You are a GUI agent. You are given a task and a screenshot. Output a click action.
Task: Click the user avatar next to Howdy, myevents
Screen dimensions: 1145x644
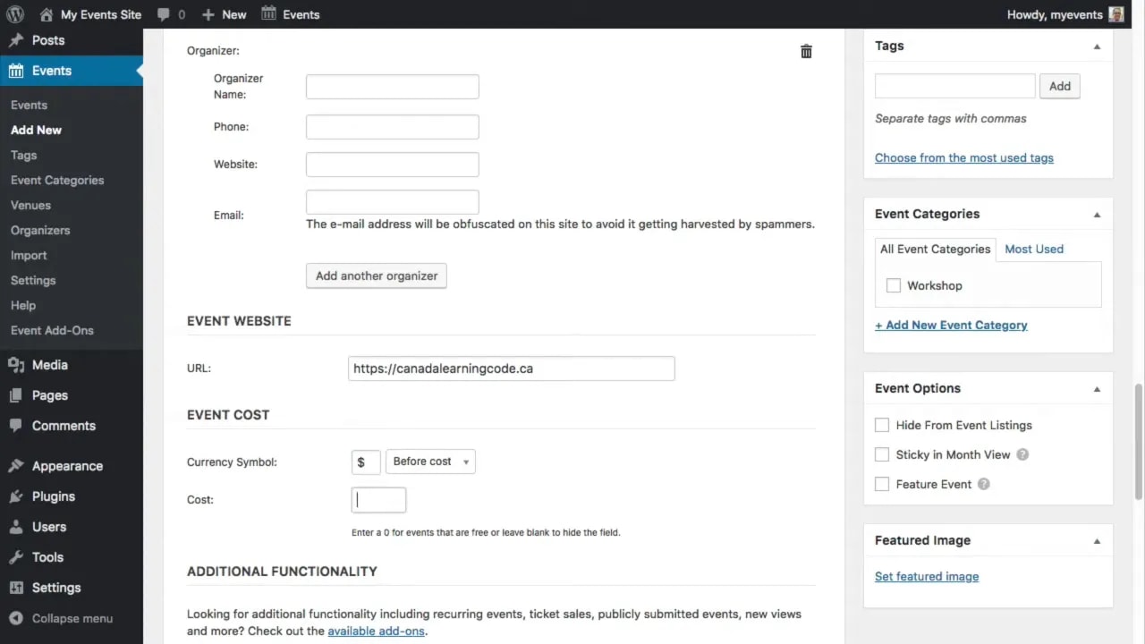(1116, 14)
